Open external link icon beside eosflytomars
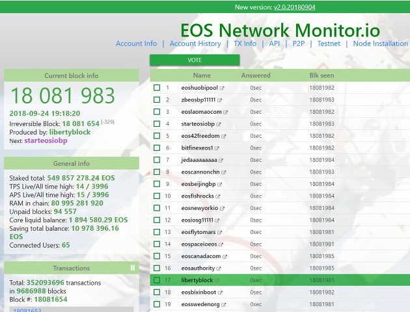This screenshot has width=410, height=312. click(220, 232)
